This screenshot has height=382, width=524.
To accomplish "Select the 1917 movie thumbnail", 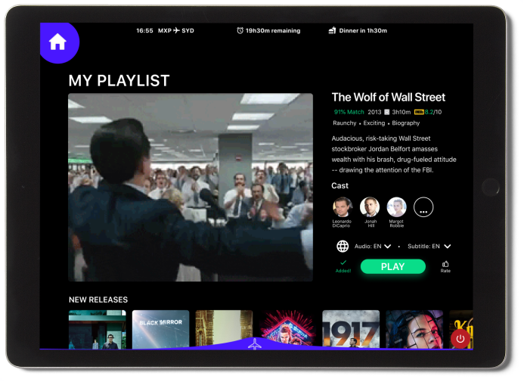I will pyautogui.click(x=351, y=330).
